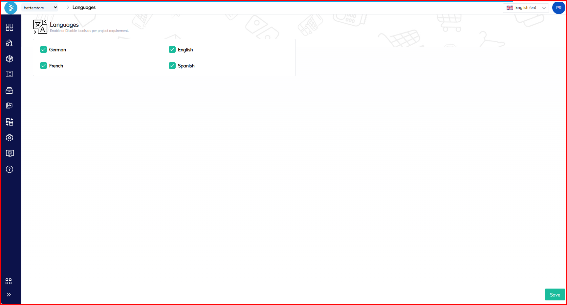This screenshot has width=567, height=305.
Task: Click the blue logo at top left
Action: point(11,8)
